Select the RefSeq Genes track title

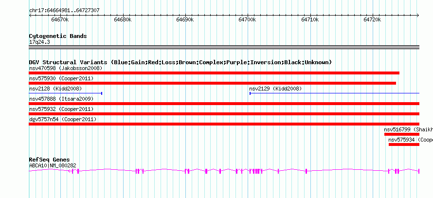point(50,160)
